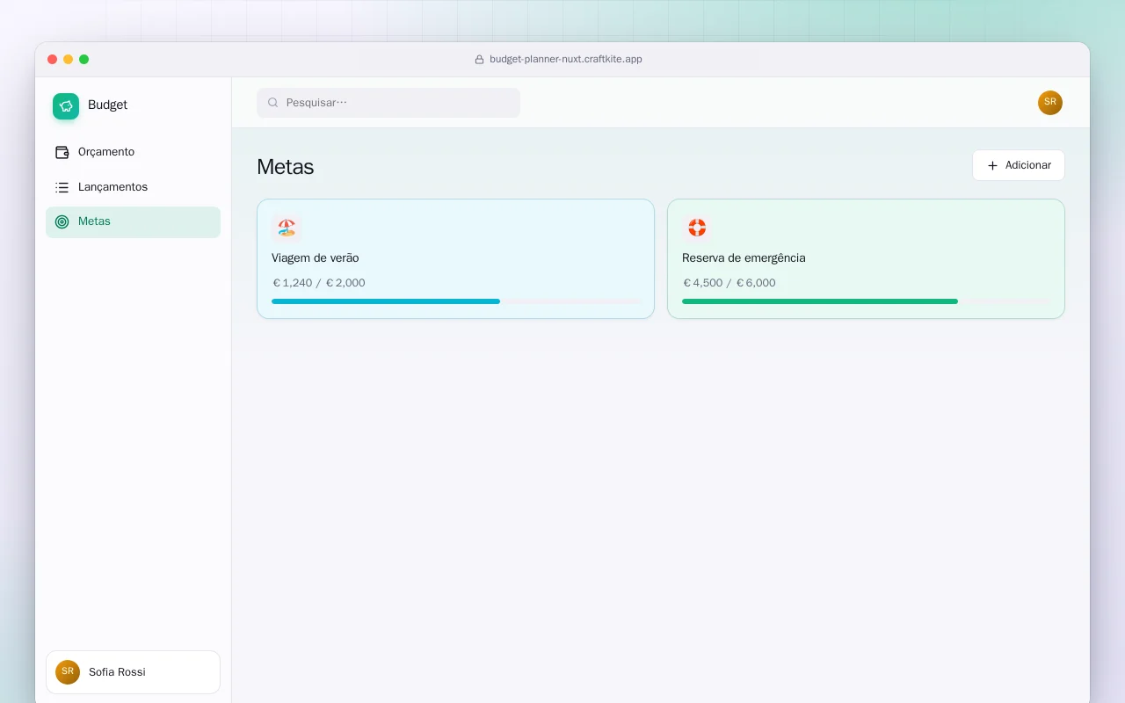Click the lifebuoy goal icon
1125x703 pixels.
[697, 228]
